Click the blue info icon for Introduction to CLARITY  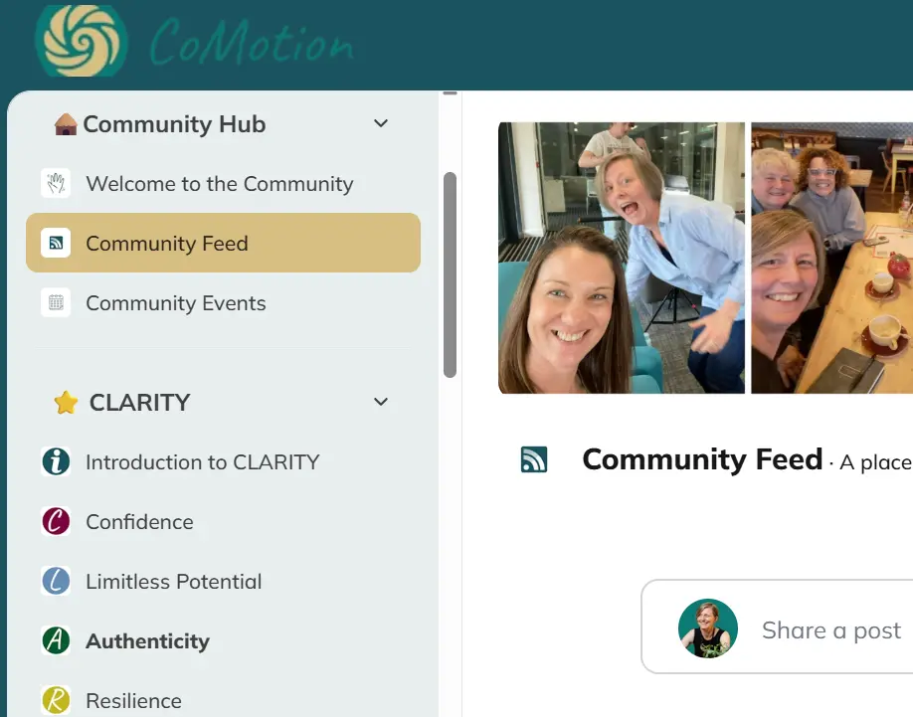[x=56, y=461]
